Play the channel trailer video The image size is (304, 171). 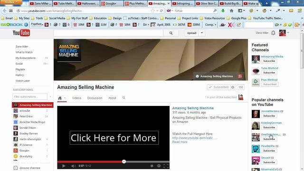tap(64, 166)
